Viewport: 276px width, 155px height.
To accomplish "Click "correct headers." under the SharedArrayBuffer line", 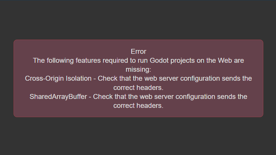I will [138, 106].
